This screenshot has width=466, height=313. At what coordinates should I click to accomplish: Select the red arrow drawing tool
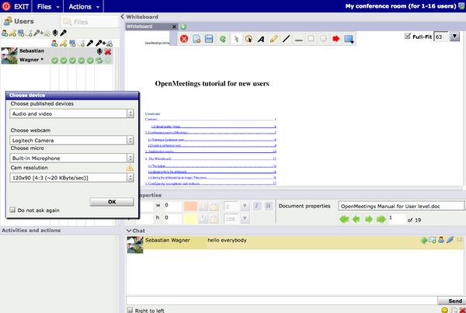coord(336,38)
